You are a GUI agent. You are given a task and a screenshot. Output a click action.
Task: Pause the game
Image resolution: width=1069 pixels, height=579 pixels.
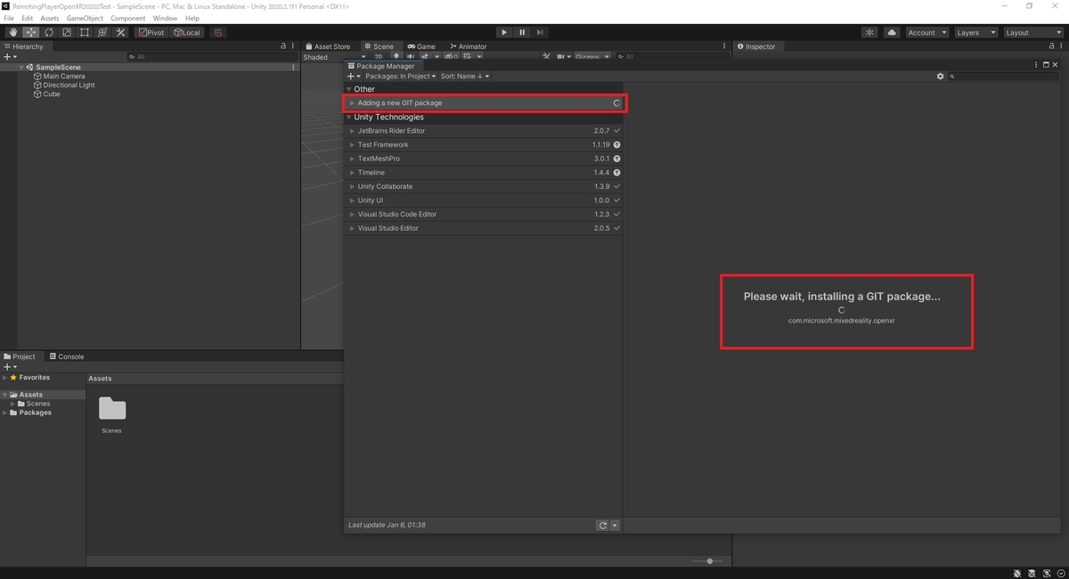click(522, 32)
